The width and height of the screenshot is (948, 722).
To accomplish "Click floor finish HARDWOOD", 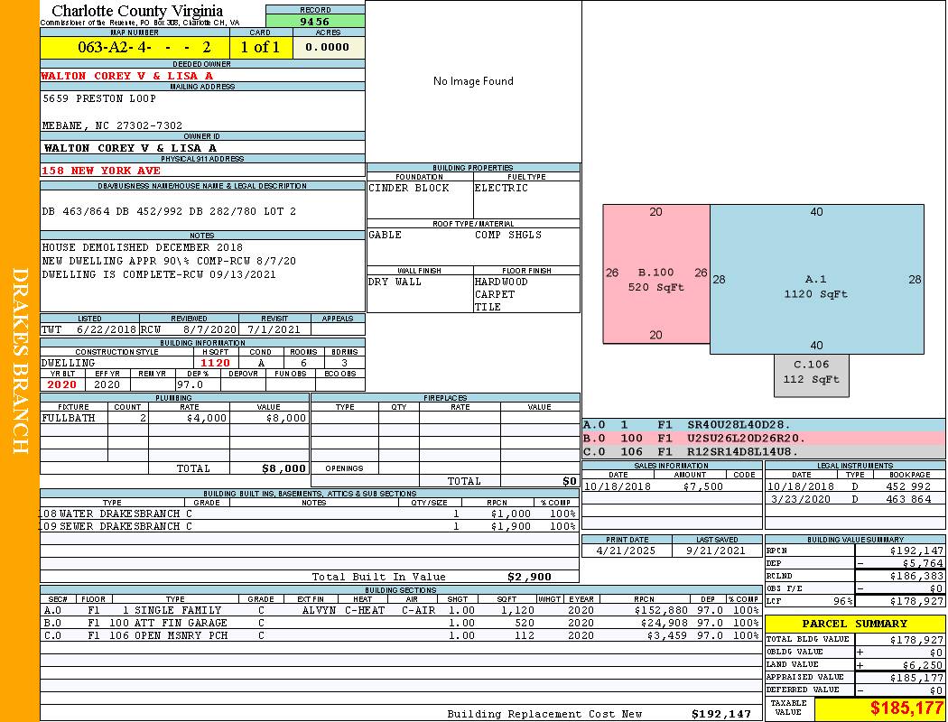I will [x=501, y=282].
